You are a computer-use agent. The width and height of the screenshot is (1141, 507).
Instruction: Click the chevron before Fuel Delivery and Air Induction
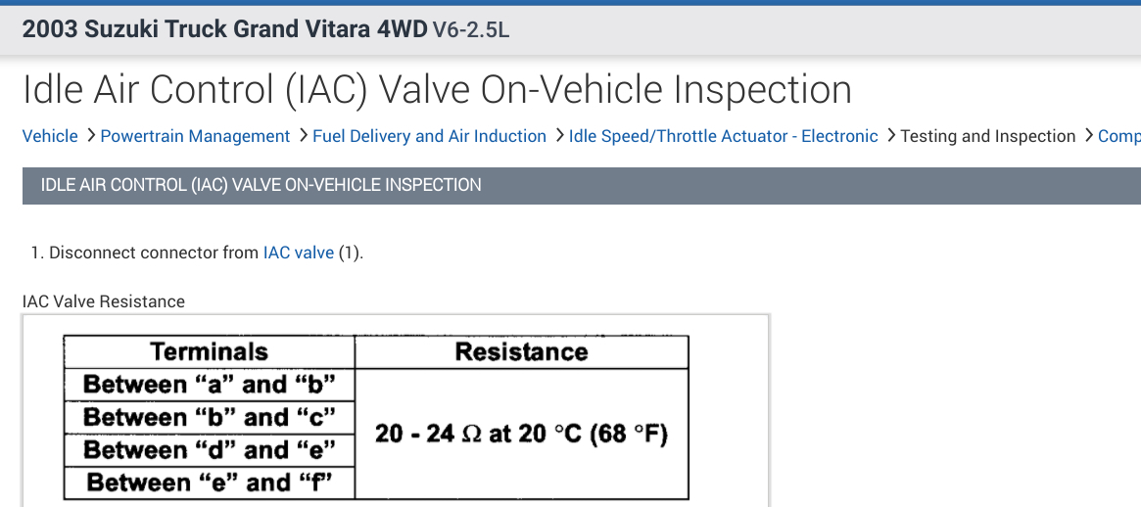pos(303,136)
